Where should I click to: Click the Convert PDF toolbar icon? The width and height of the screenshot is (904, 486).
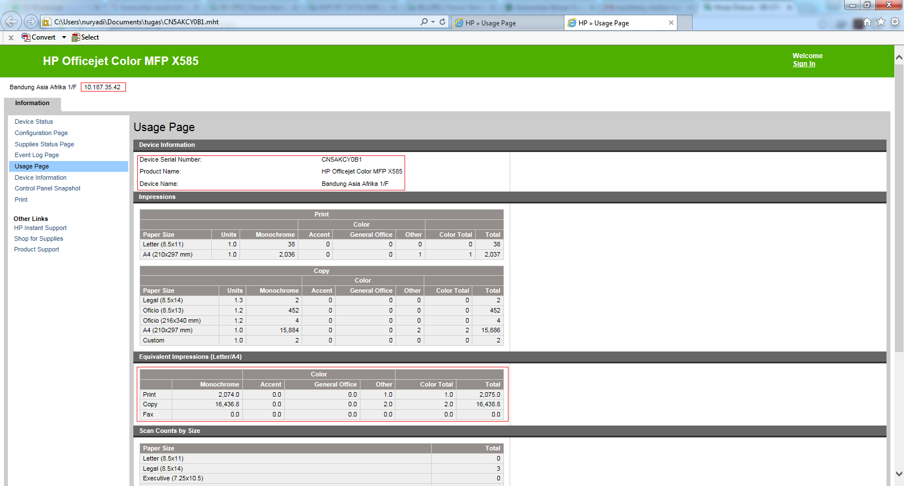click(x=38, y=37)
